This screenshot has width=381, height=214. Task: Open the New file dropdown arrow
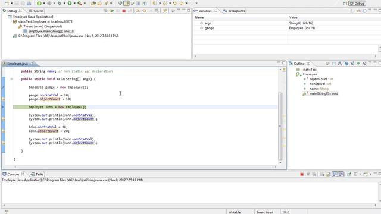point(11,4)
